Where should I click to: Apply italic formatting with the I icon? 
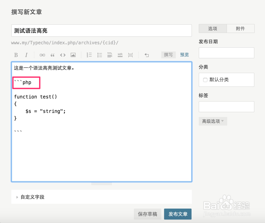pos(26,55)
